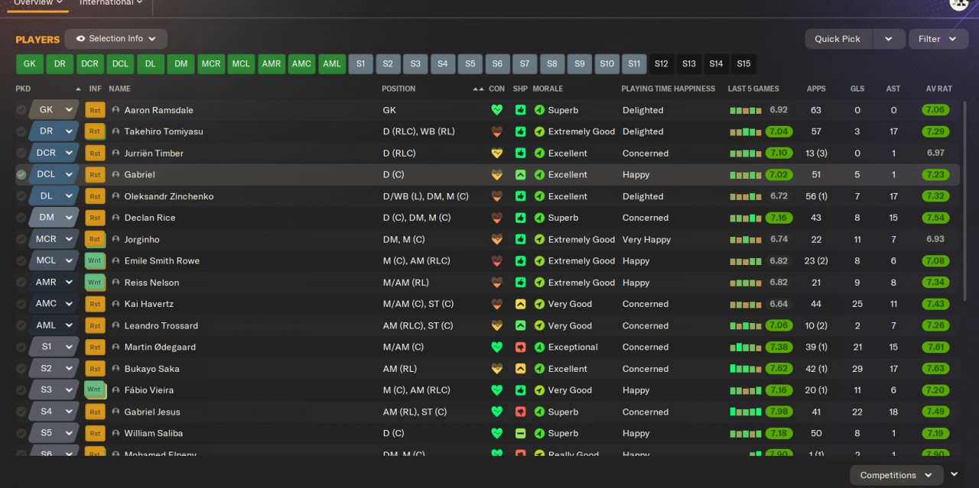Click the eye icon in Selection Info
Screen dimensions: 979x488
click(x=80, y=39)
